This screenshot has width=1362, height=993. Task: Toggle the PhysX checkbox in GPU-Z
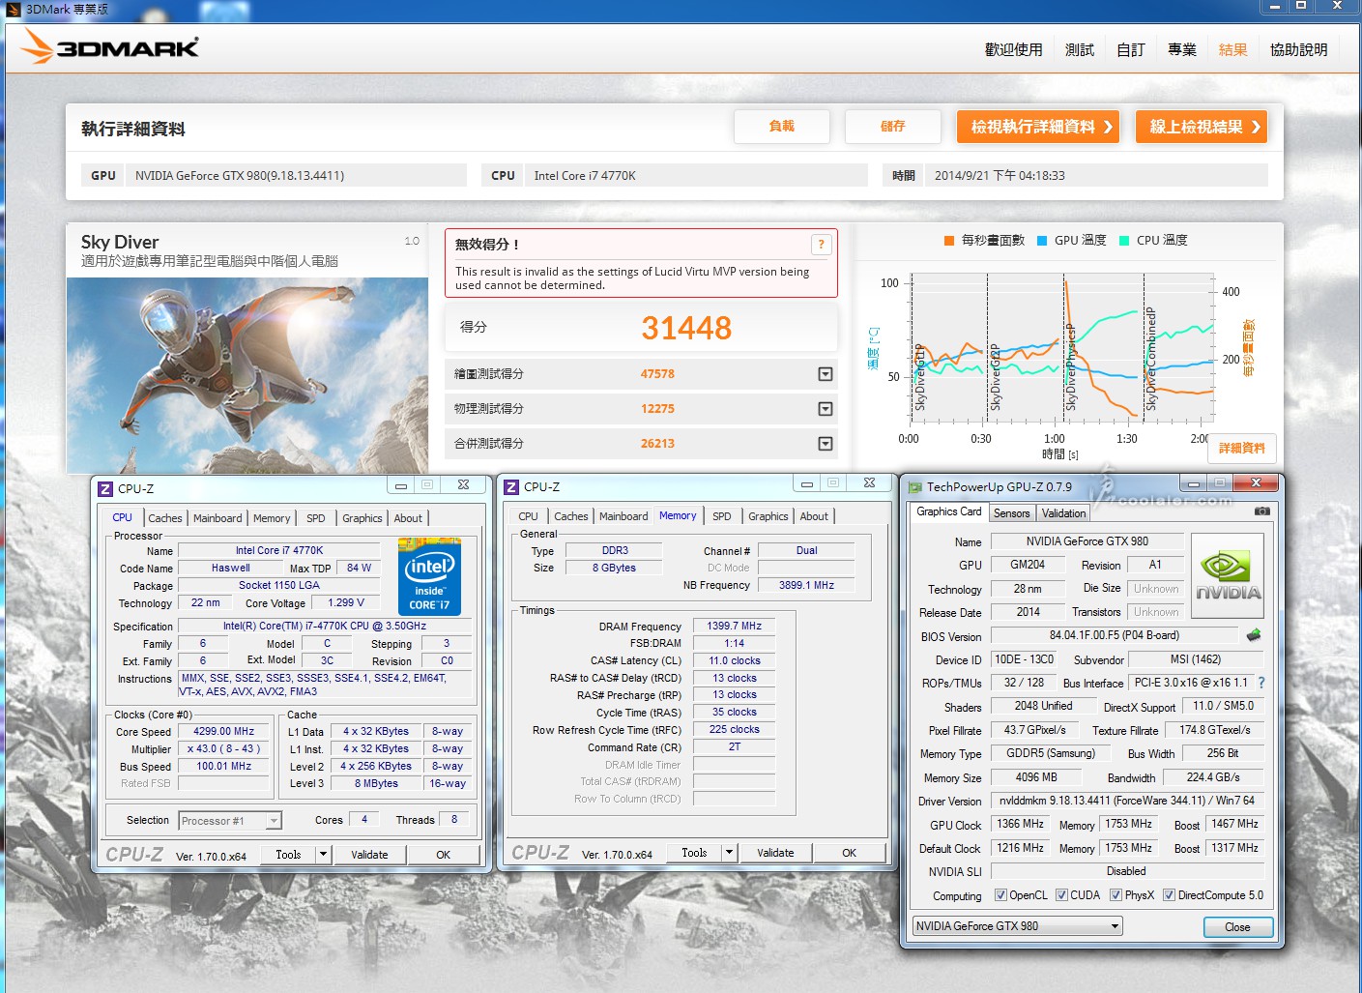click(1116, 895)
